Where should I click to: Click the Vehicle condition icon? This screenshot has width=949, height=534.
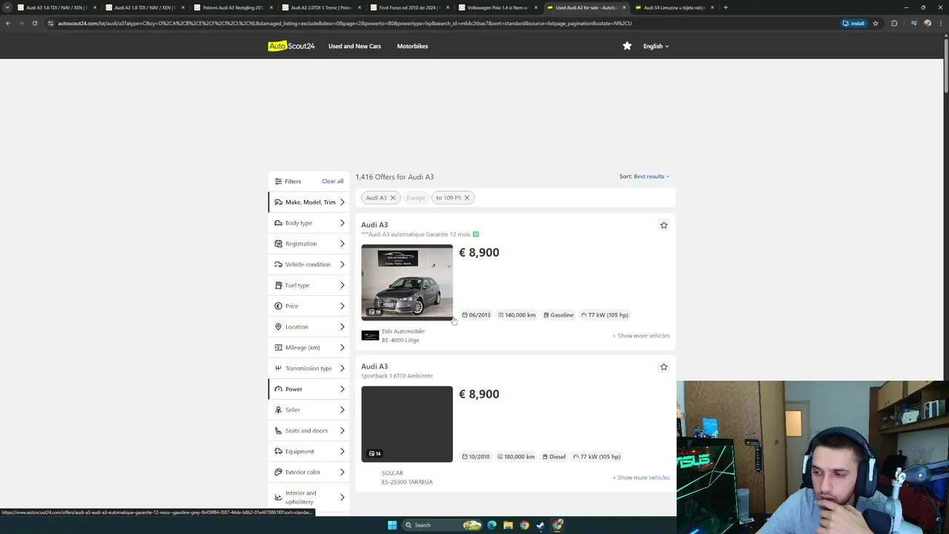point(278,264)
